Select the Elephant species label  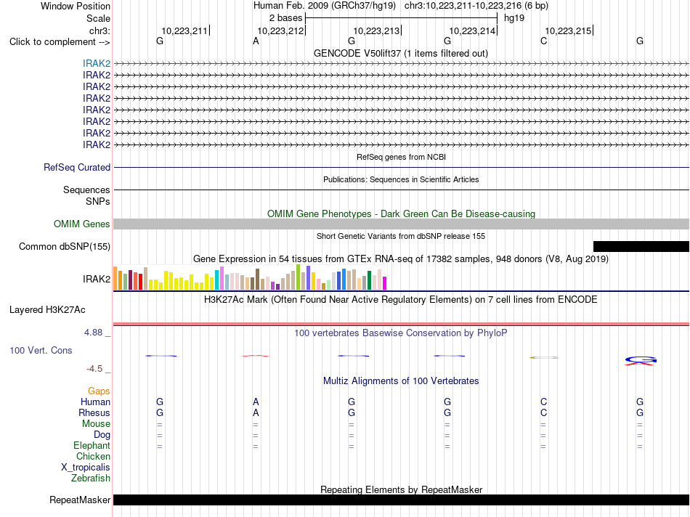pos(92,445)
